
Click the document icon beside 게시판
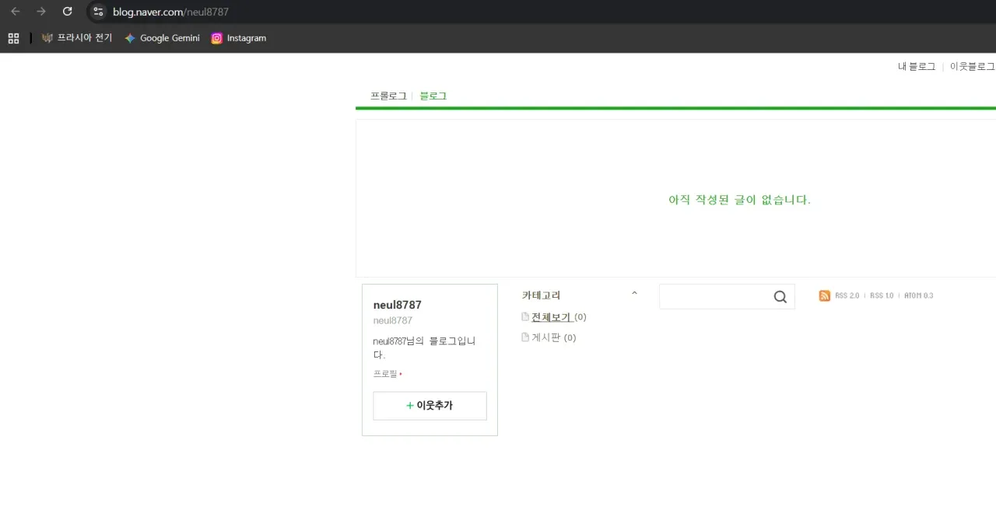[526, 337]
